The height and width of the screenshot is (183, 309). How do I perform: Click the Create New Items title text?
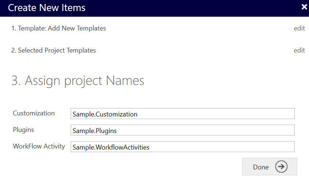47,8
